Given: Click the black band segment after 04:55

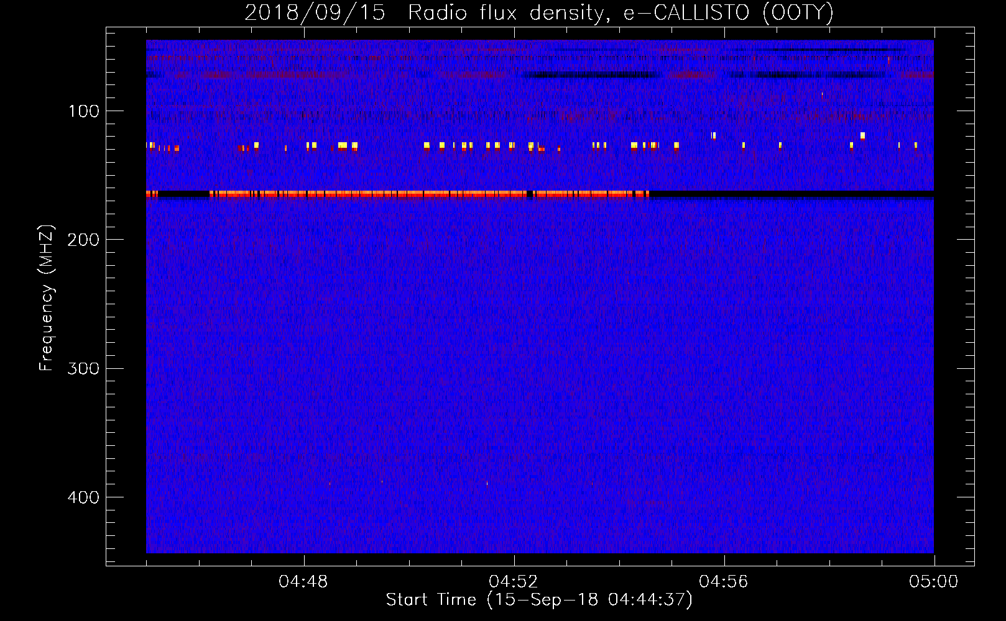Looking at the screenshot, I should coord(791,194).
